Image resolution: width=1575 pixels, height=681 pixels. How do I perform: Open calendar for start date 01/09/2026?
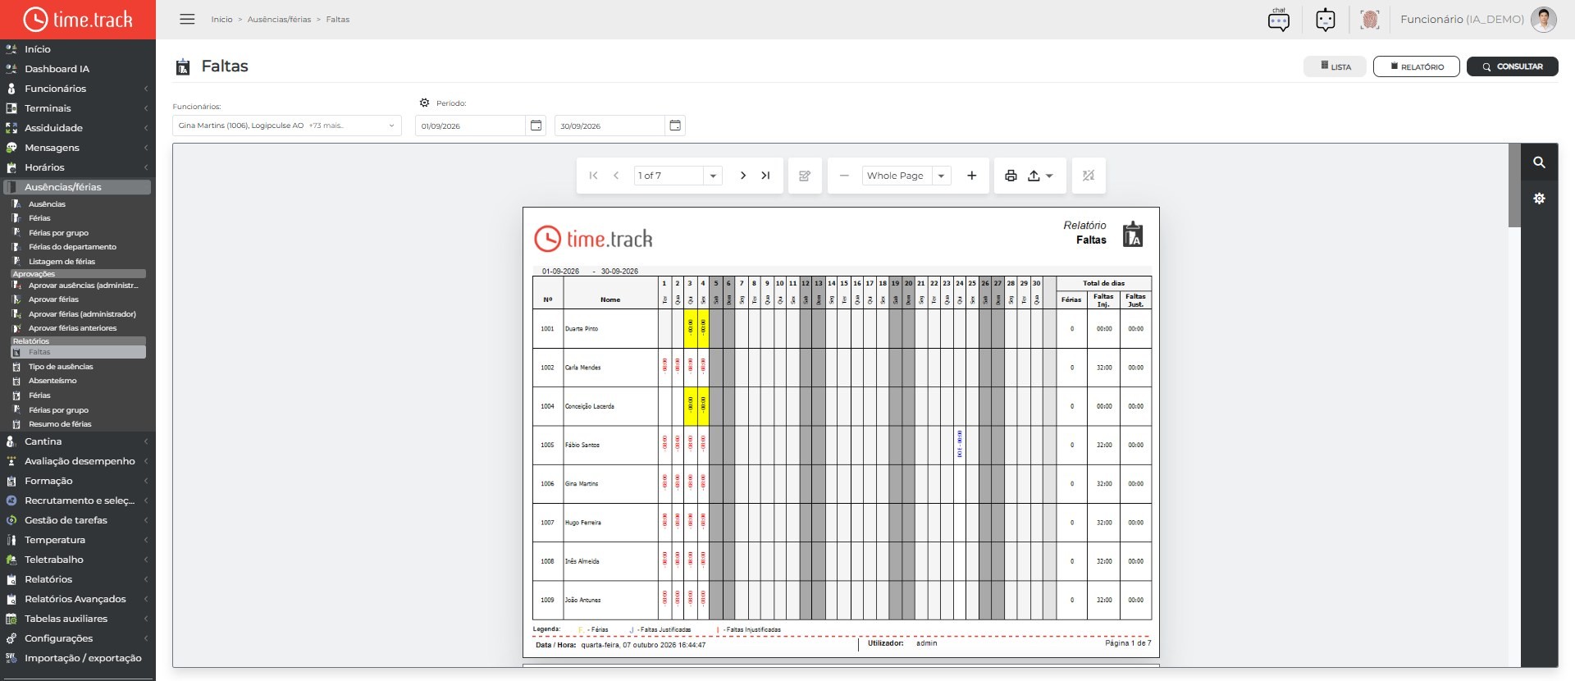[536, 126]
